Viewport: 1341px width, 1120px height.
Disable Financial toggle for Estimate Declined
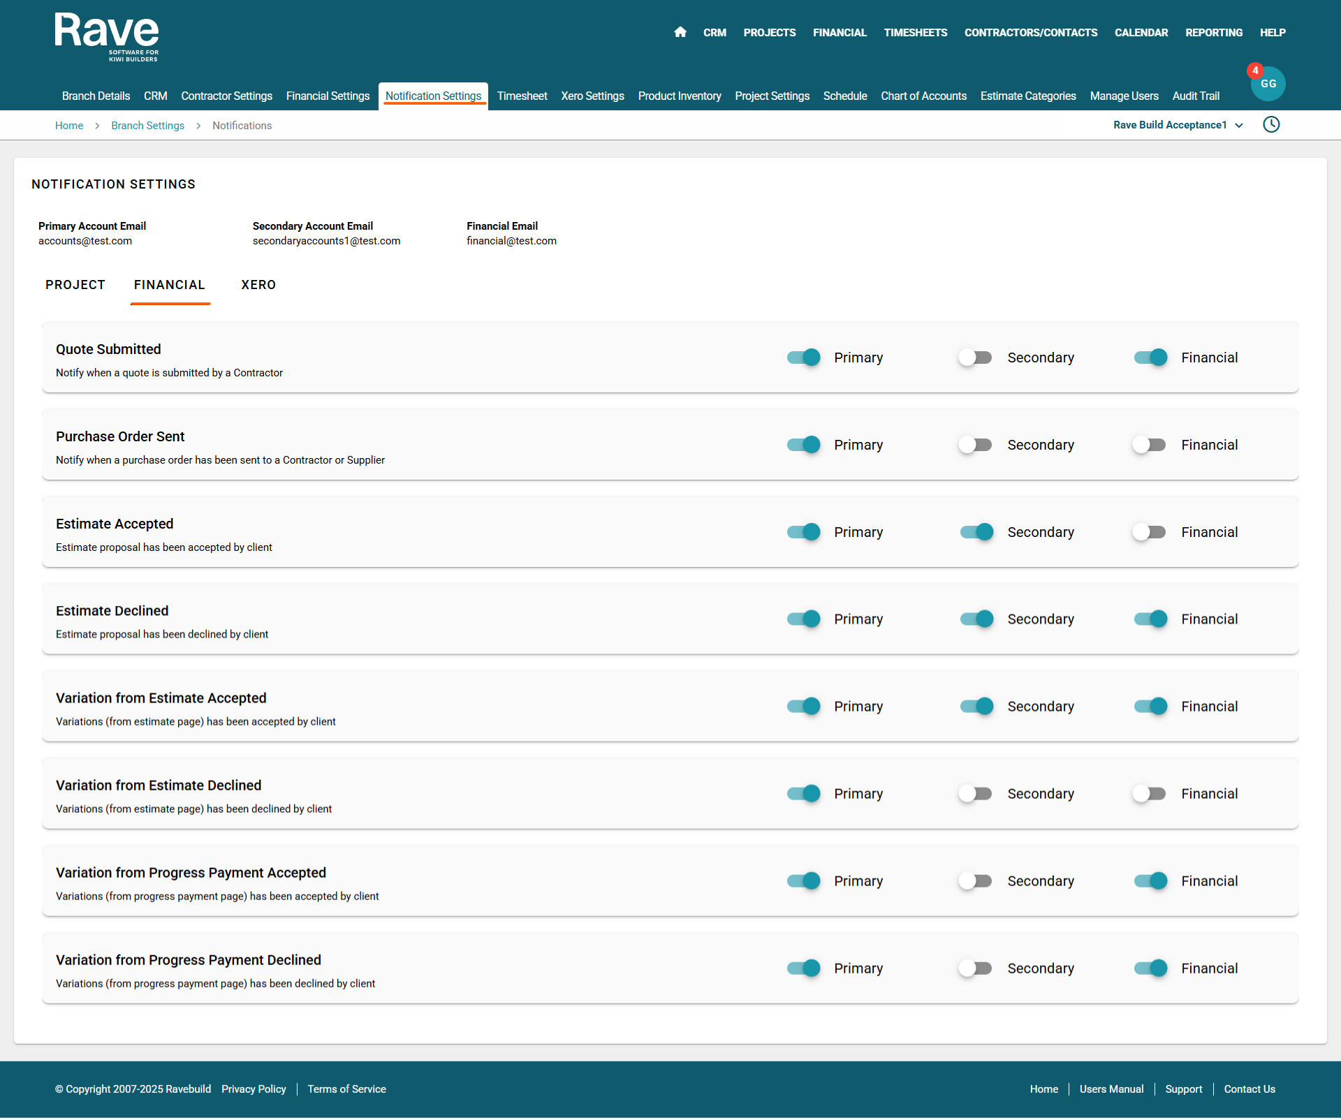(1150, 619)
